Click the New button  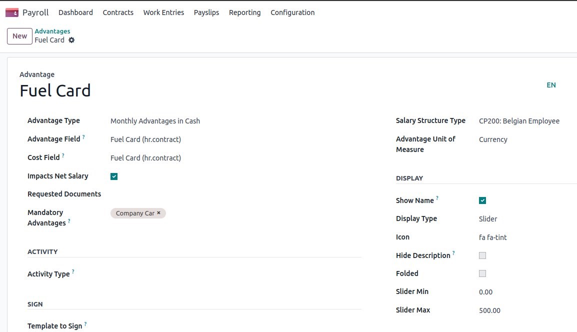(19, 35)
